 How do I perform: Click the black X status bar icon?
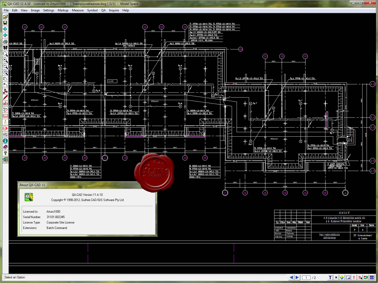point(336,277)
